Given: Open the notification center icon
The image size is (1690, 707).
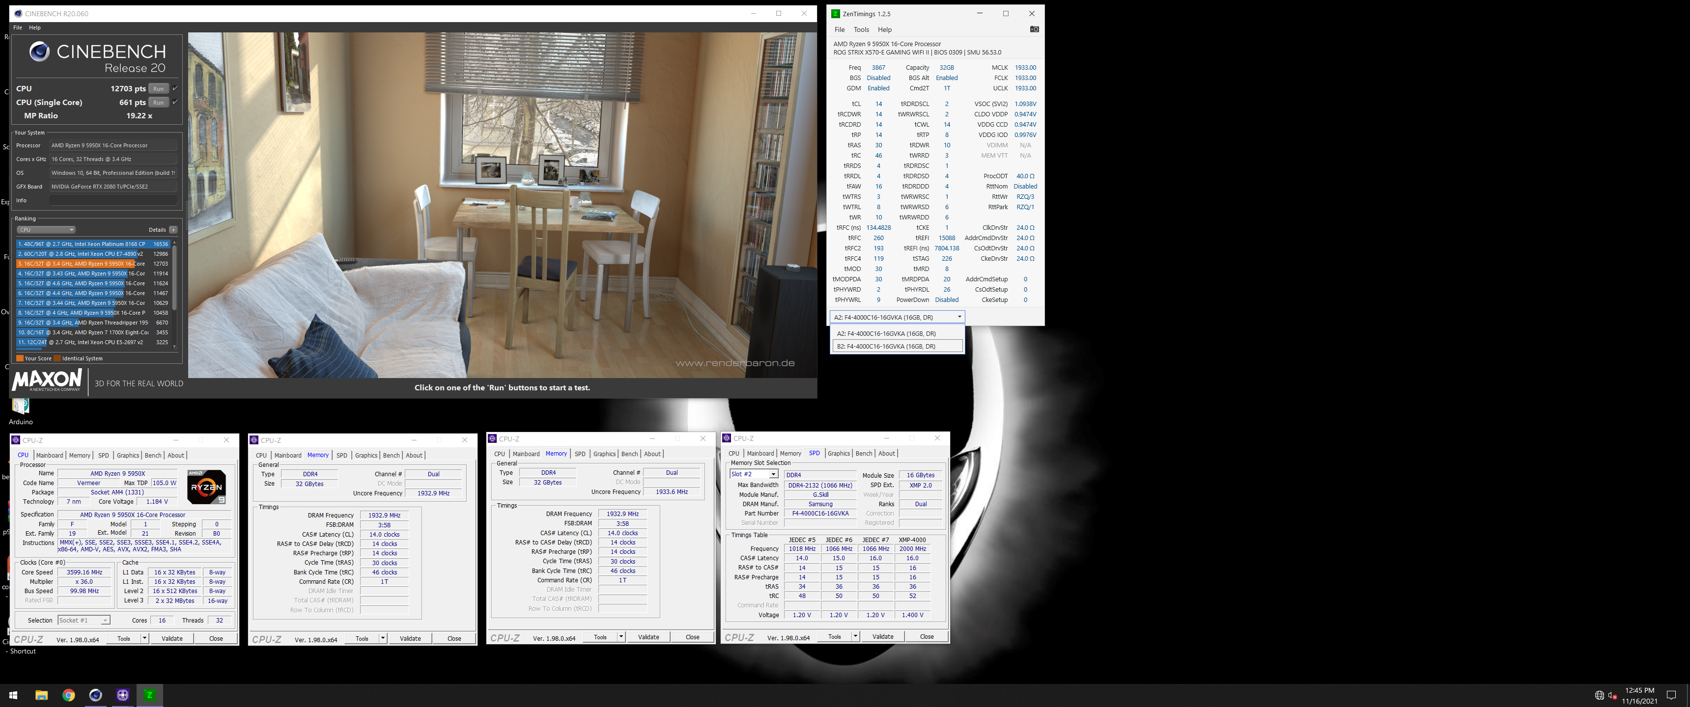Looking at the screenshot, I should pyautogui.click(x=1671, y=695).
